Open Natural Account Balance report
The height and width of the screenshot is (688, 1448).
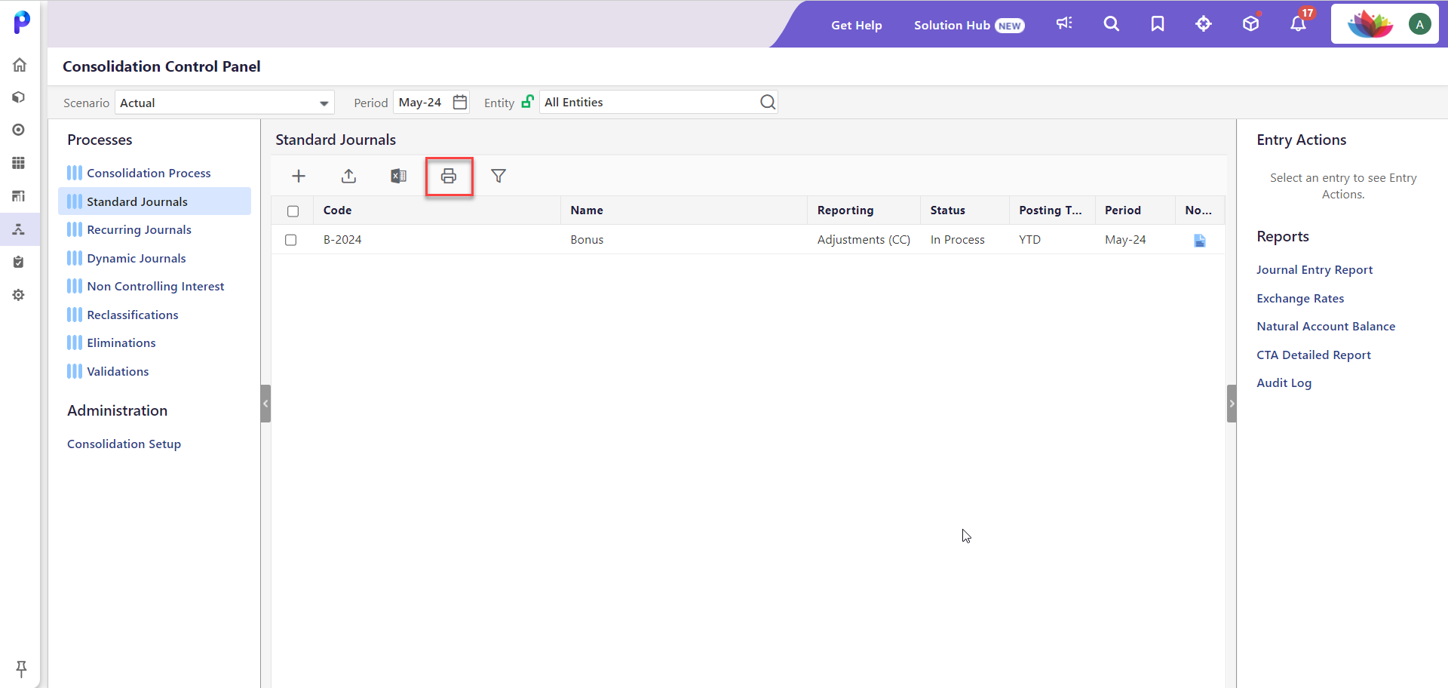tap(1326, 326)
